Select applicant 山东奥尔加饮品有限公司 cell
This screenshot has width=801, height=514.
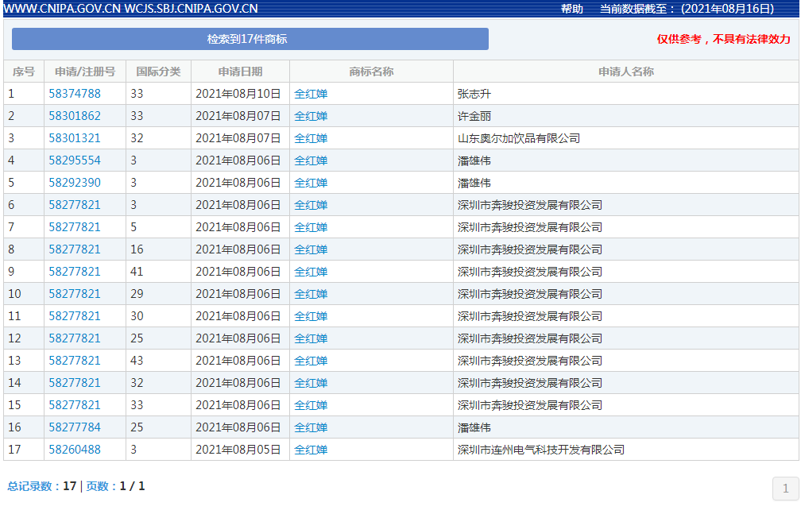(x=519, y=138)
